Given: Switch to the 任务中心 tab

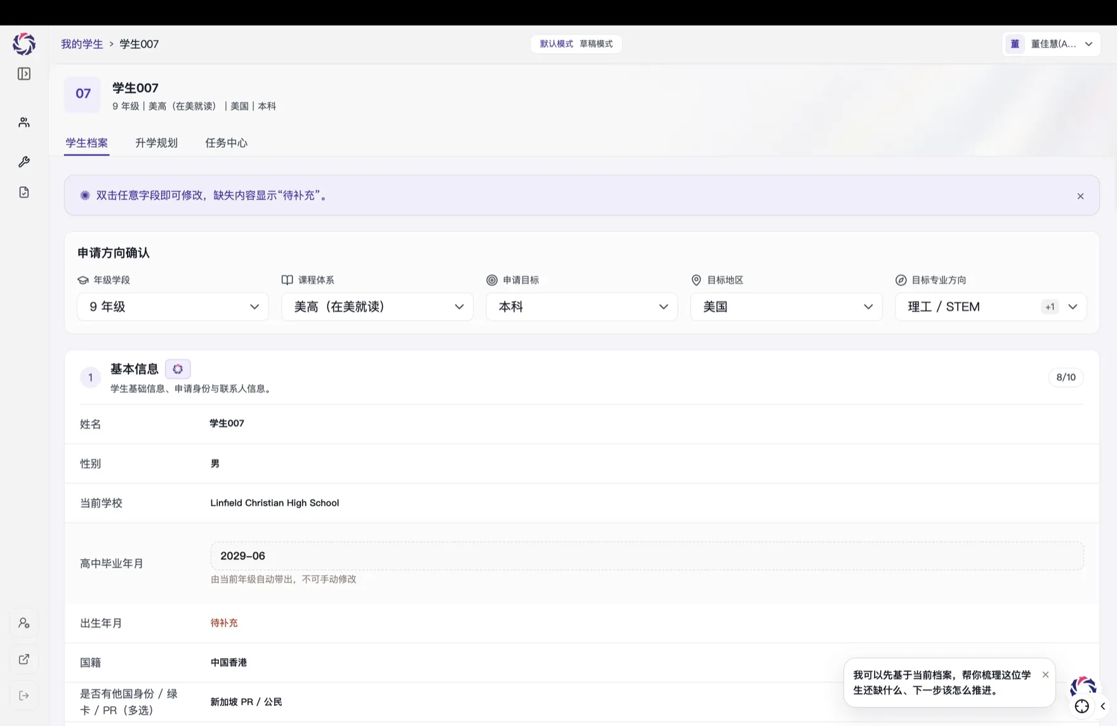Looking at the screenshot, I should [x=226, y=143].
